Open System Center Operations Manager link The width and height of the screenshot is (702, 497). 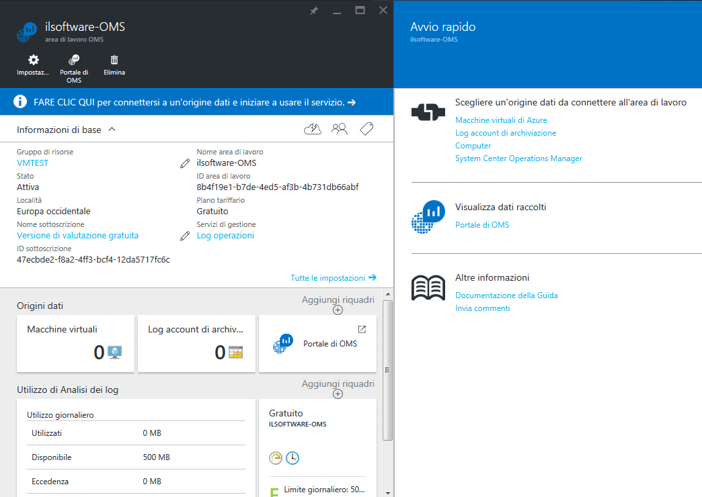pos(518,159)
